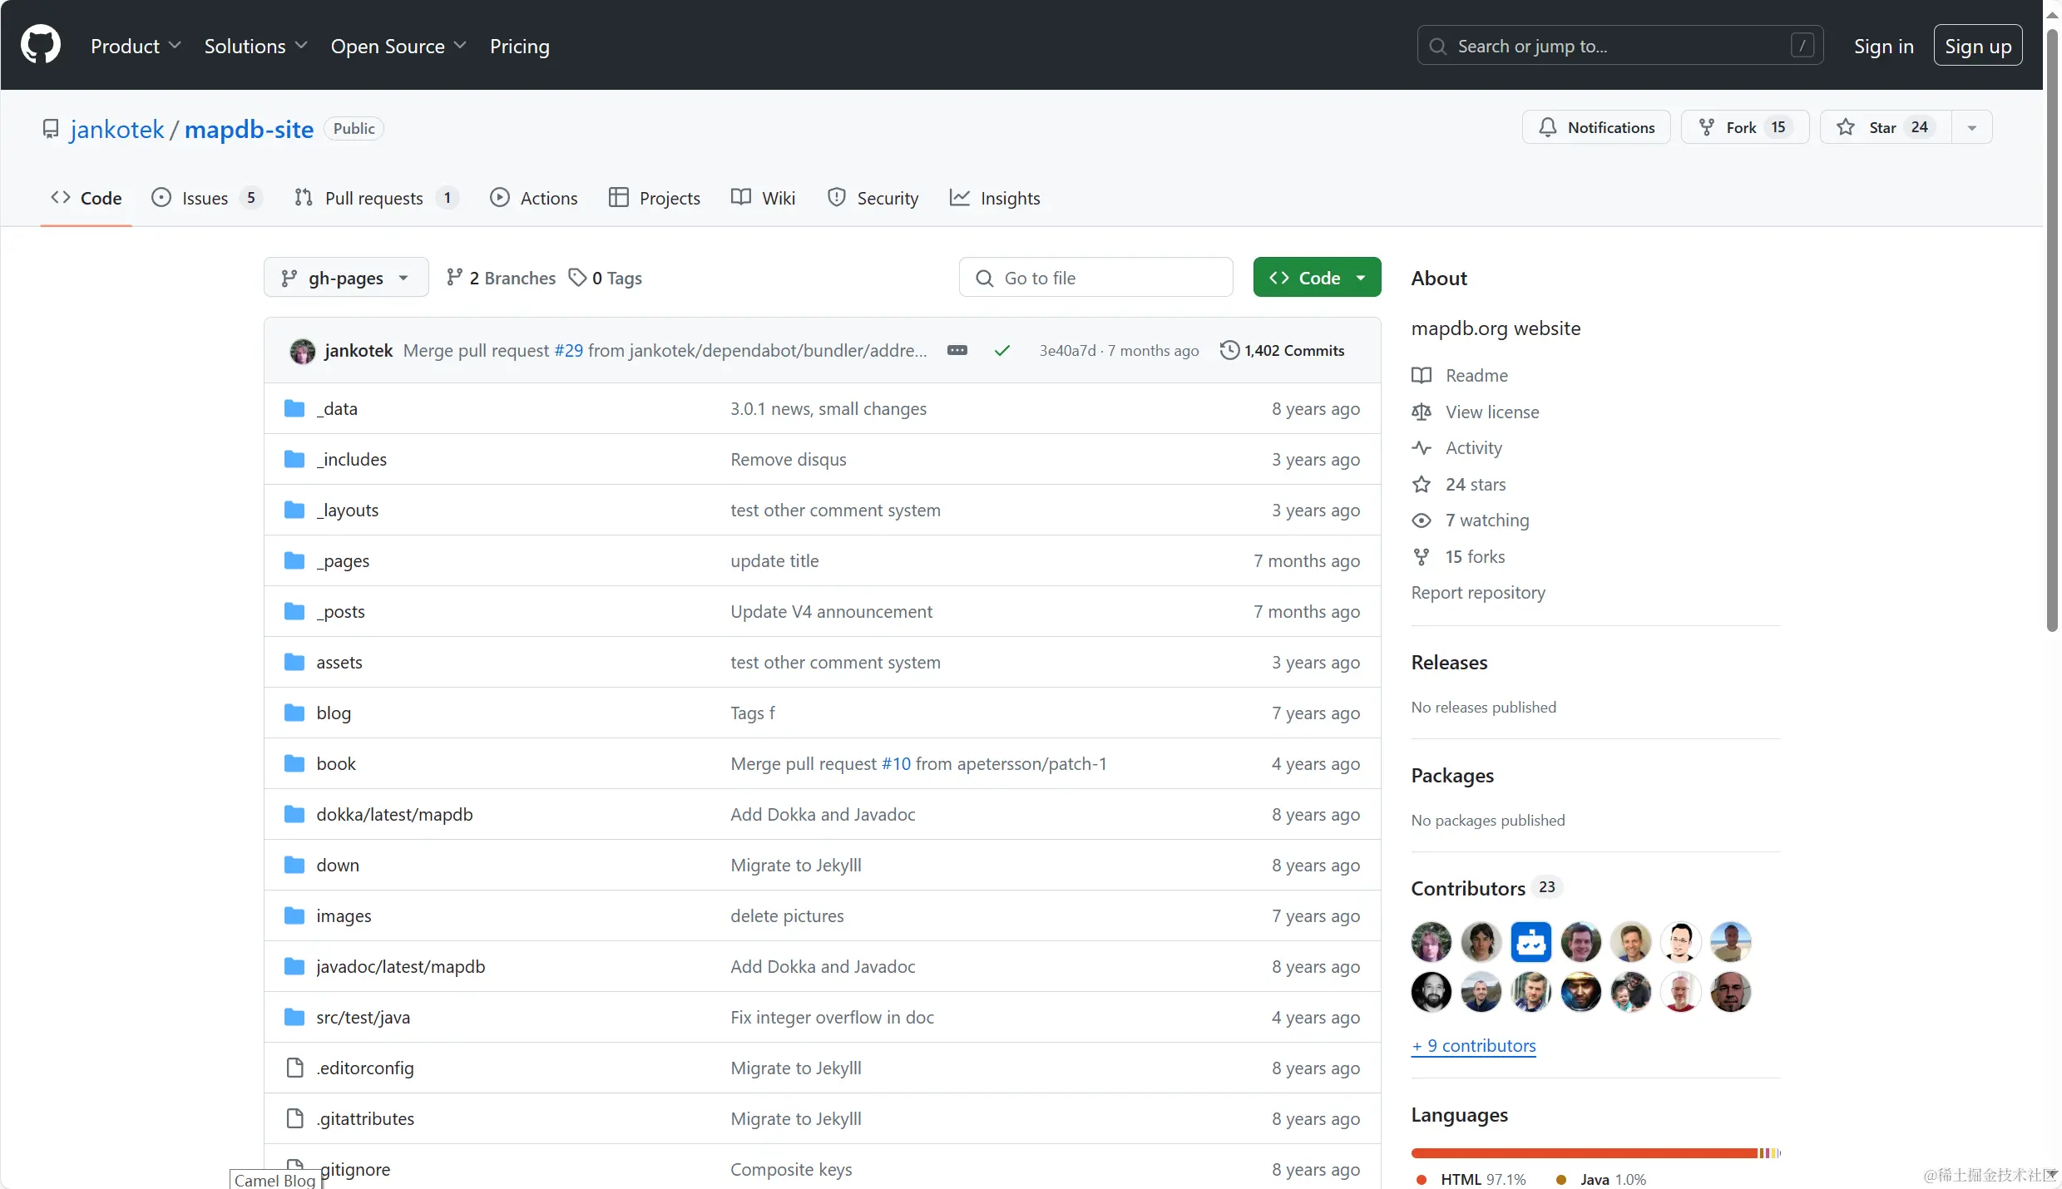2062x1189 pixels.
Task: Expand the Open Source menu
Action: pos(398,46)
